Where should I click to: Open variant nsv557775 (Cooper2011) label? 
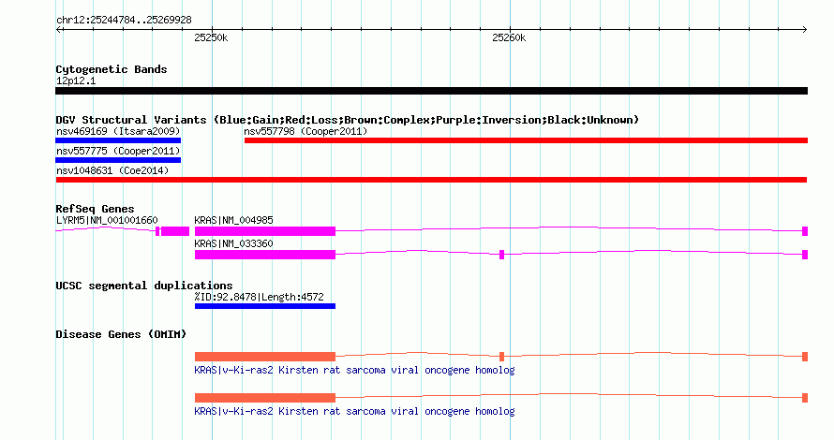pyautogui.click(x=118, y=151)
